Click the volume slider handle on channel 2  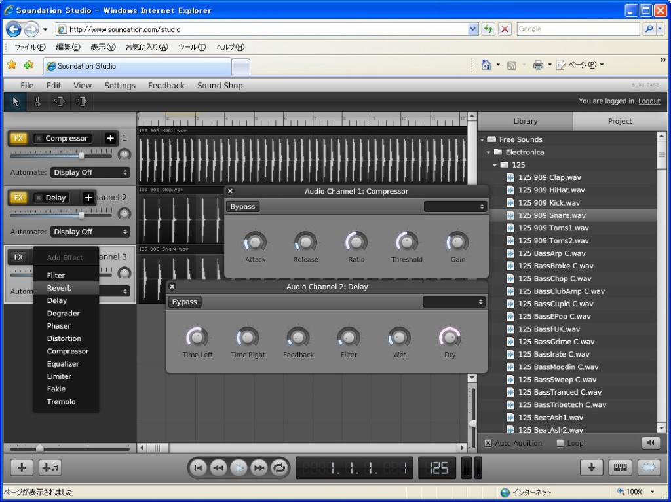(x=81, y=215)
